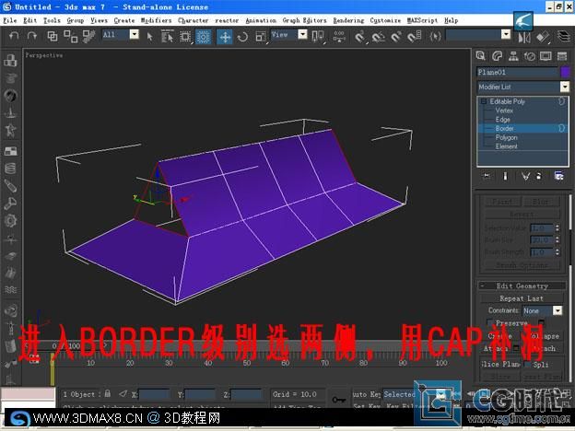Open the Graph Editors menu
This screenshot has width=575, height=431.
(304, 20)
